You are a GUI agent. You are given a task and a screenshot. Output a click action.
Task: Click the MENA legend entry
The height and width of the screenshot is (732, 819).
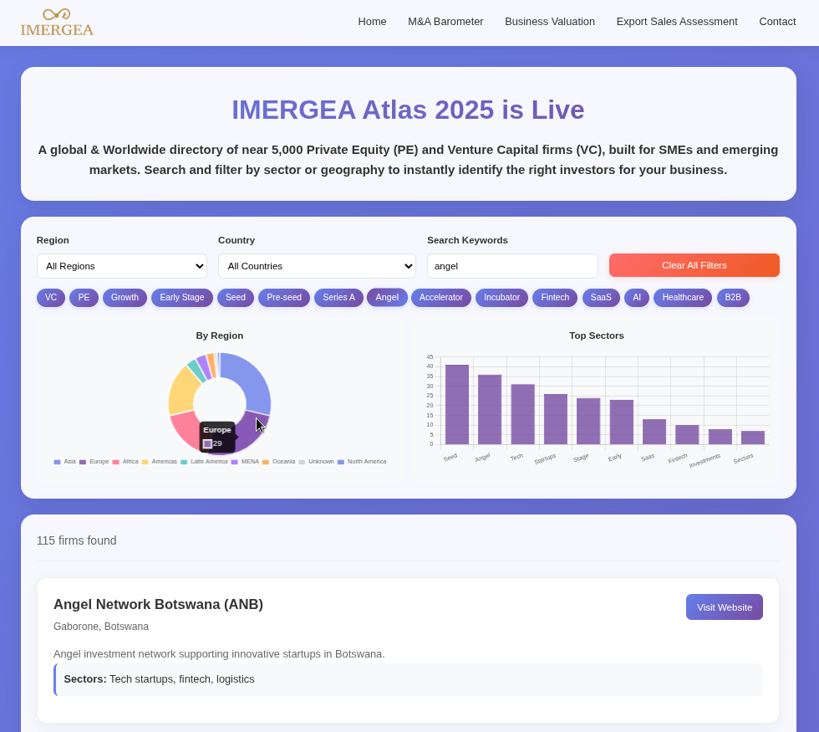click(x=245, y=462)
